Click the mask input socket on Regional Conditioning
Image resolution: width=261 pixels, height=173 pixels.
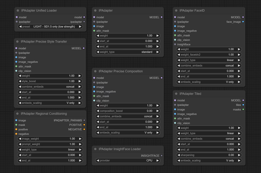(16, 124)
